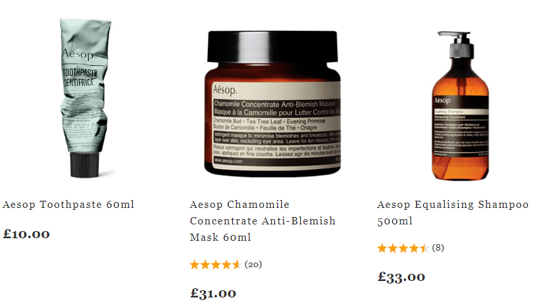Click the third star of the shampoo rating
This screenshot has width=537, height=306.
pos(403,248)
